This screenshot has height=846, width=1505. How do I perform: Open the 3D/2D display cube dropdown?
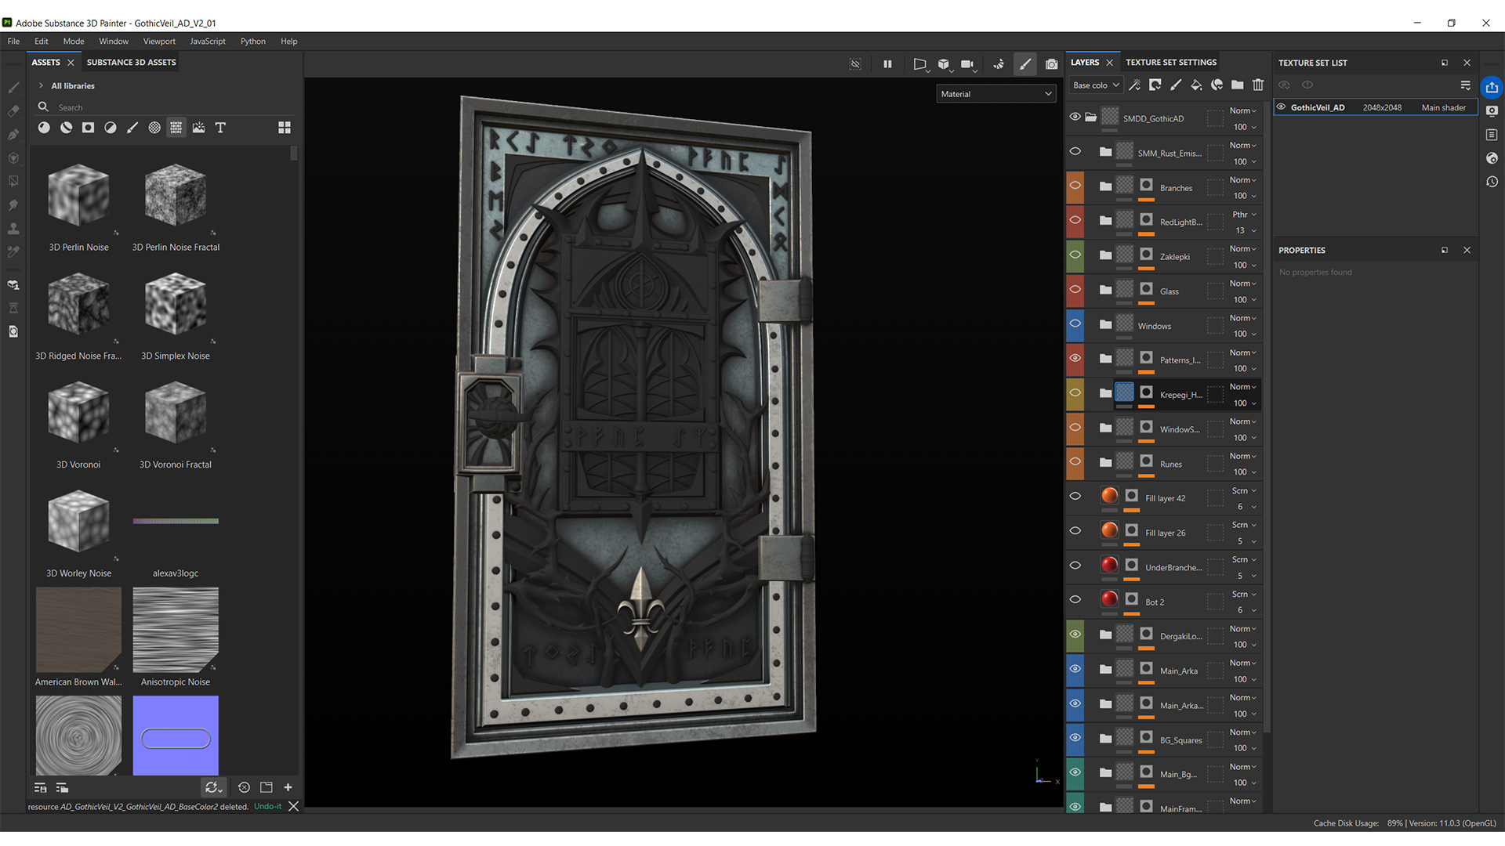tap(945, 64)
